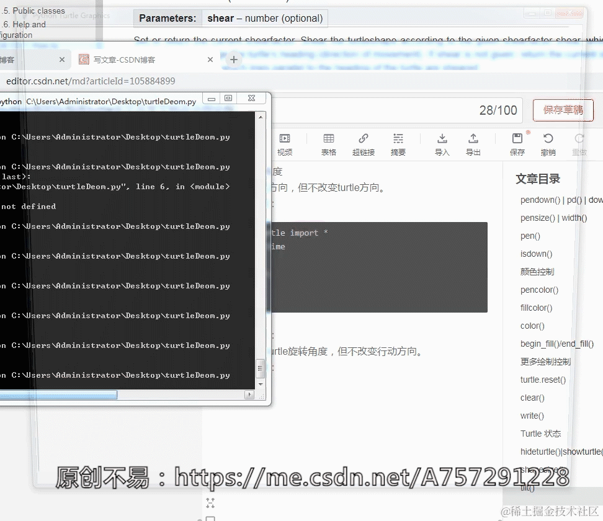The height and width of the screenshot is (521, 603).
Task: Undo last edit with 撤销 icon
Action: click(x=548, y=144)
